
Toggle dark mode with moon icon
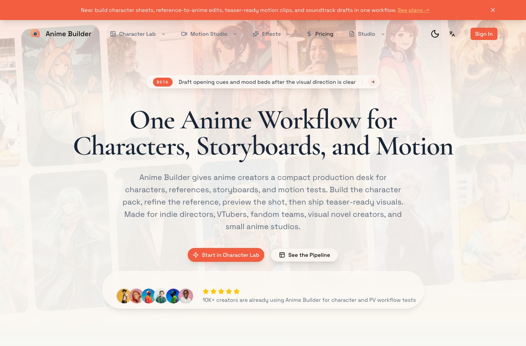[x=435, y=34]
